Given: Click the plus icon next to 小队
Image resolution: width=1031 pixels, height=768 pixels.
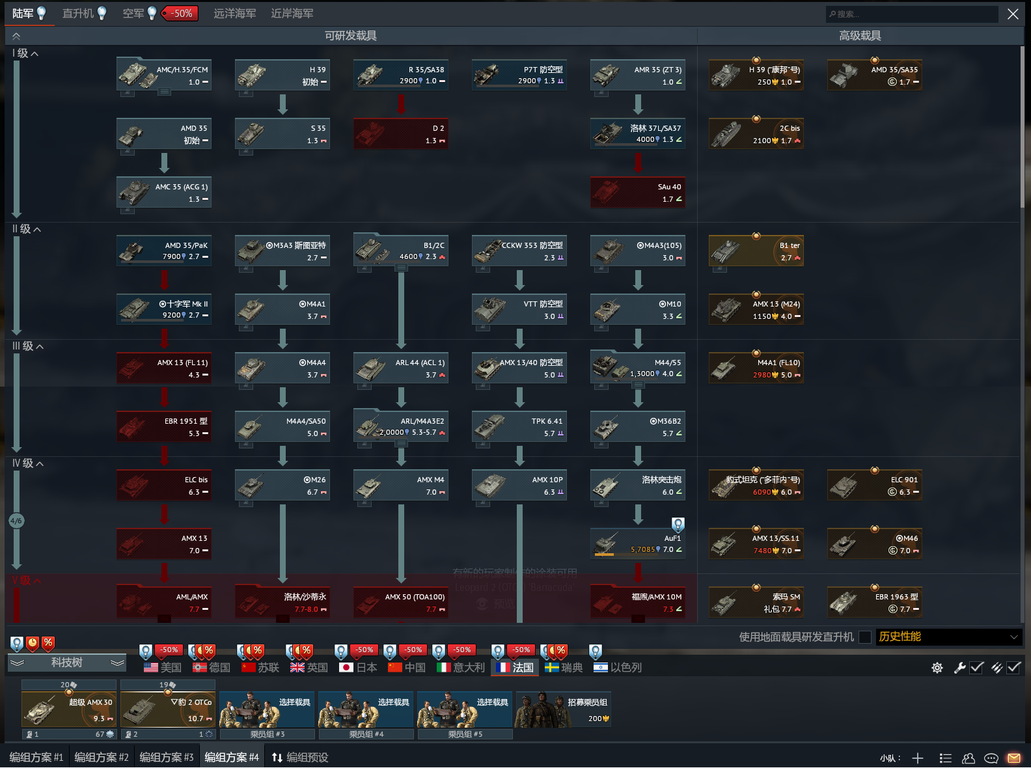Looking at the screenshot, I should pyautogui.click(x=918, y=758).
